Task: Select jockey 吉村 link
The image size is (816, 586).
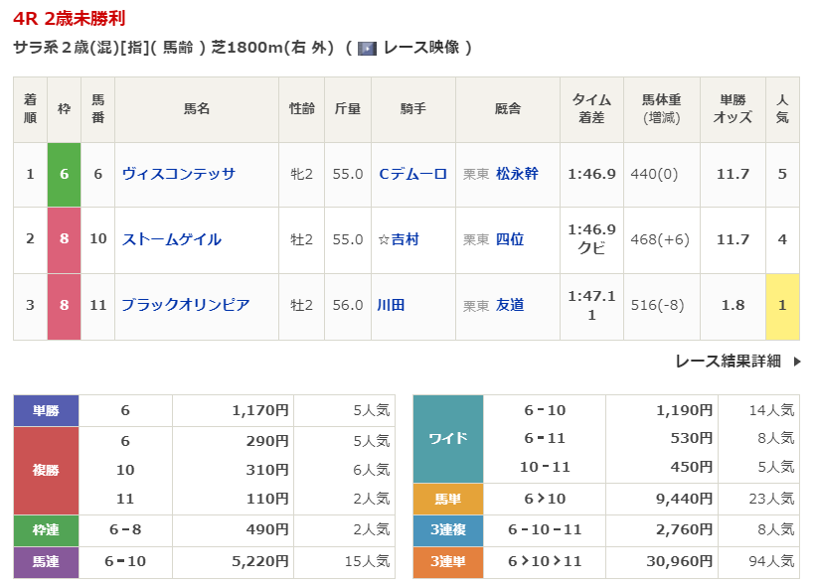Action: point(405,239)
